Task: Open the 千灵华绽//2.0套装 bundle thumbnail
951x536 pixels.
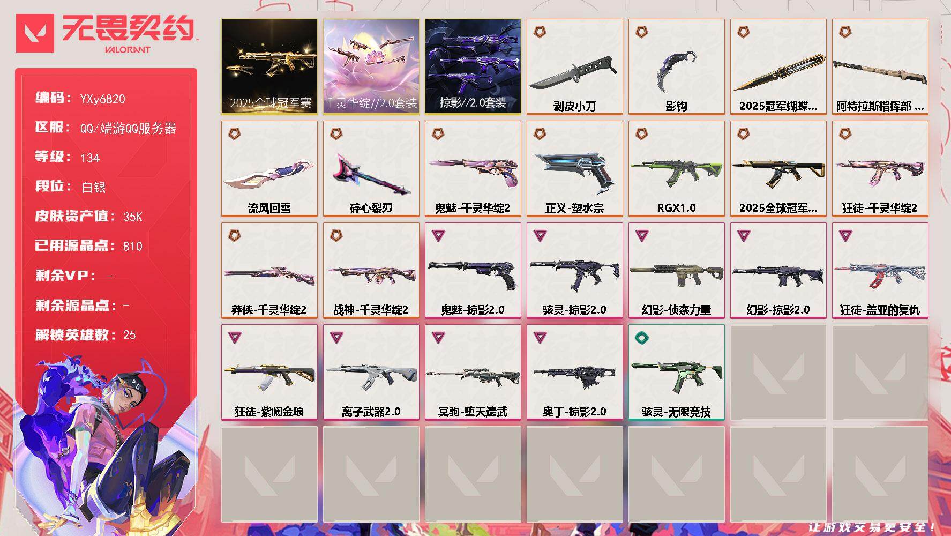Action: [371, 67]
